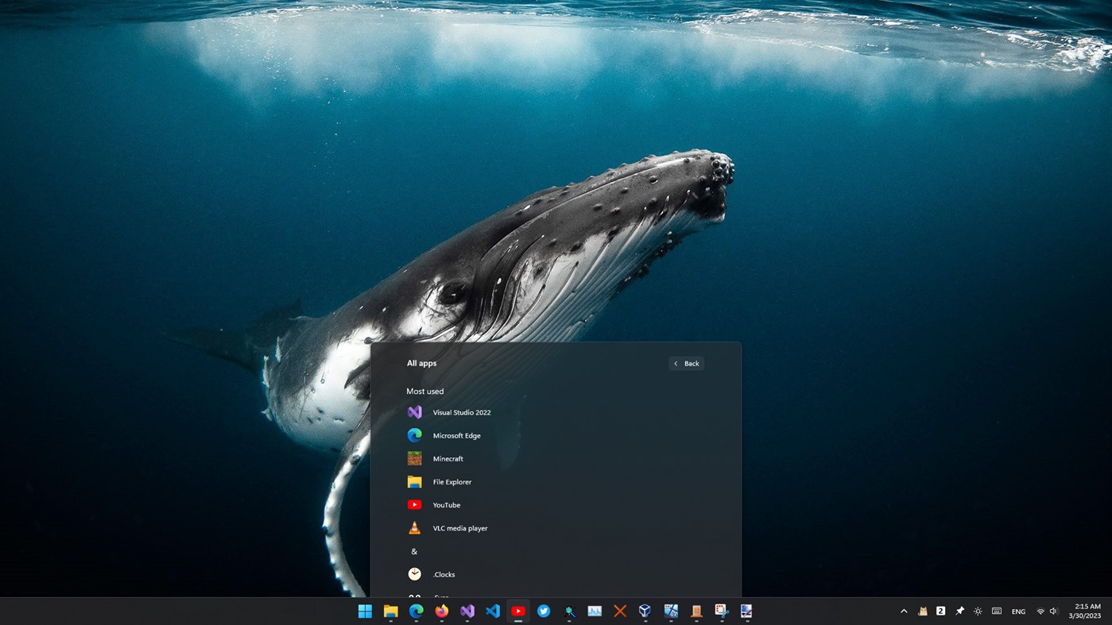
Task: Select Microsoft Edge in the Most used list
Action: [x=456, y=435]
